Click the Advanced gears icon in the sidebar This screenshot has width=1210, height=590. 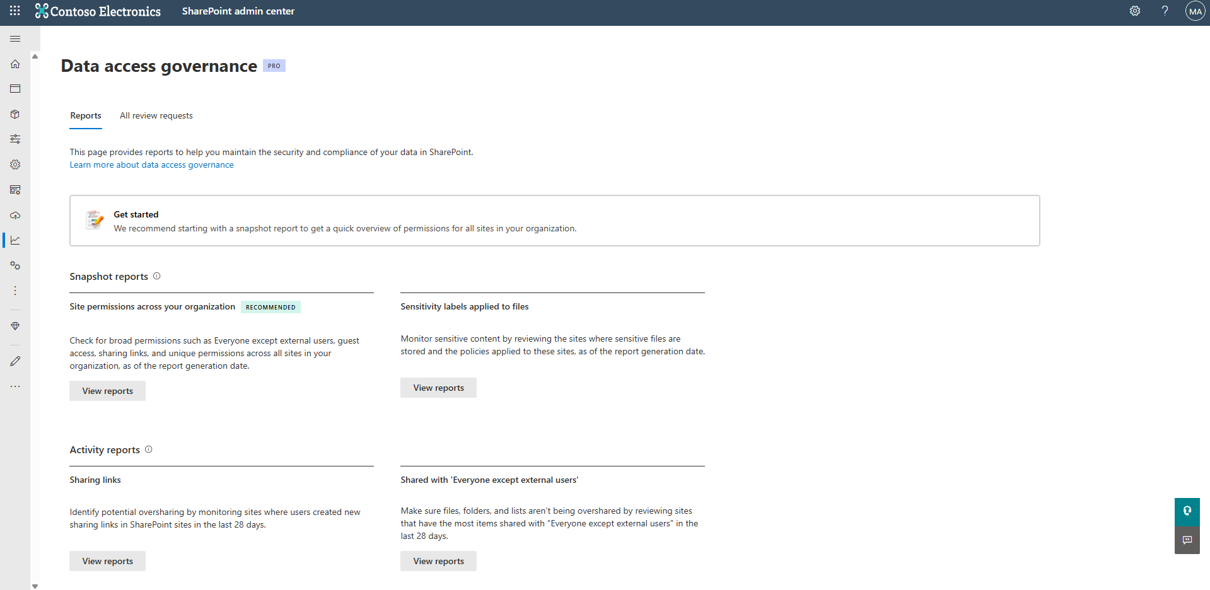(15, 265)
